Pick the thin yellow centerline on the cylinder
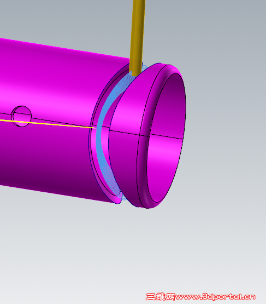The width and height of the screenshot is (266, 304). 48,124
